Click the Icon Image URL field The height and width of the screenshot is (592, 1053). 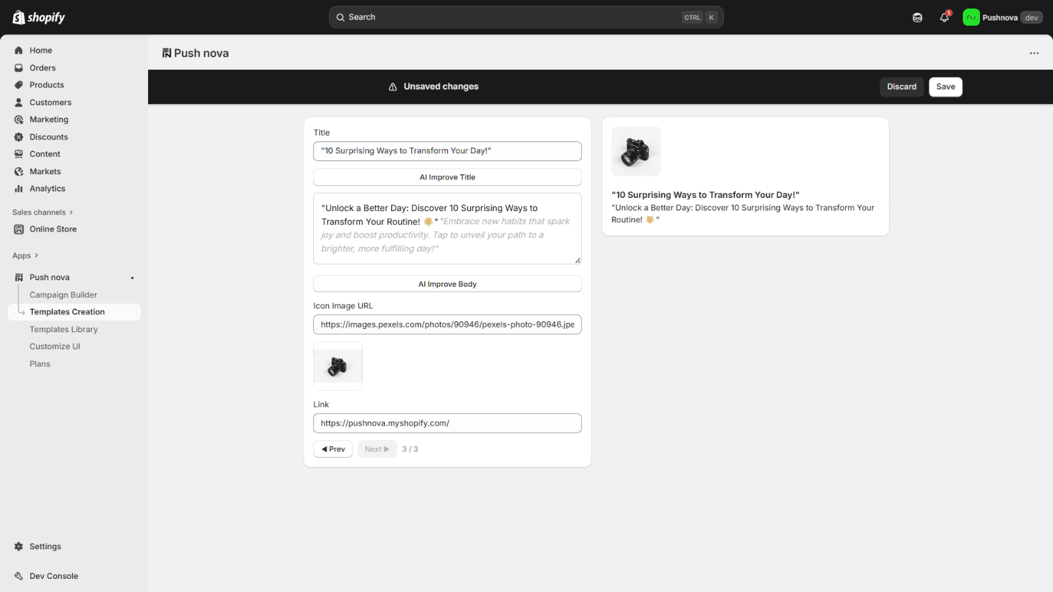[447, 324]
